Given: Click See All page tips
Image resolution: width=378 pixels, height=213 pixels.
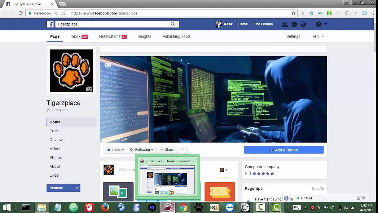Looking at the screenshot, I should click(x=318, y=188).
